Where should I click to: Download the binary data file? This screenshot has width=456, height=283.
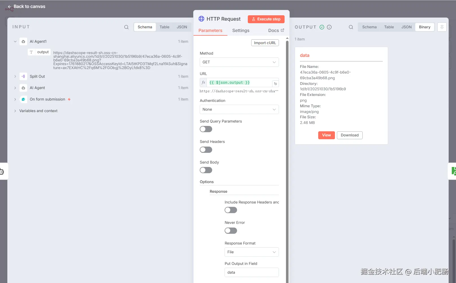point(350,135)
